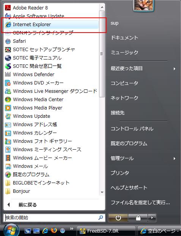
Task: Open 既定のプログラム in right pane
Action: (129, 144)
